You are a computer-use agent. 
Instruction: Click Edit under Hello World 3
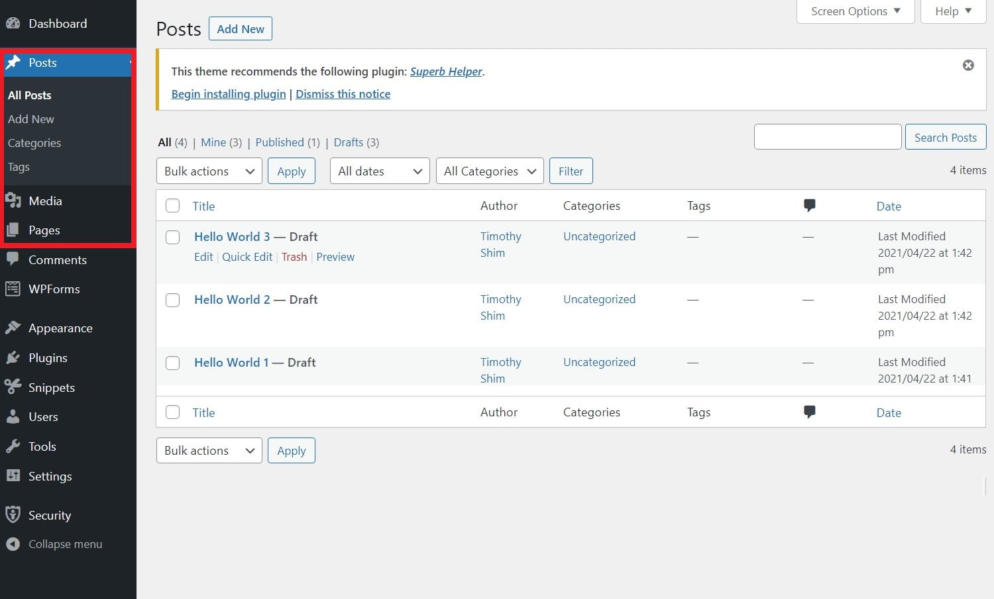(203, 257)
